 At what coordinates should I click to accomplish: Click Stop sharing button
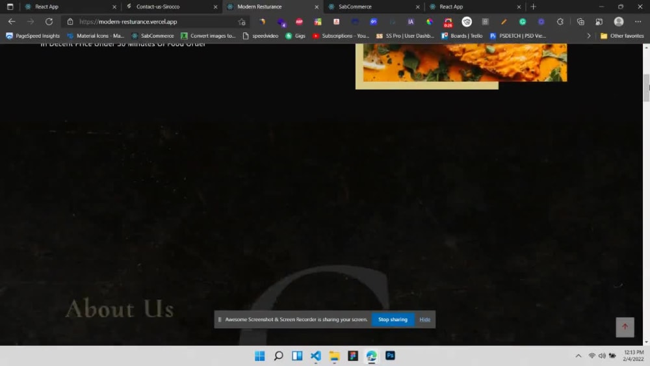click(x=393, y=319)
